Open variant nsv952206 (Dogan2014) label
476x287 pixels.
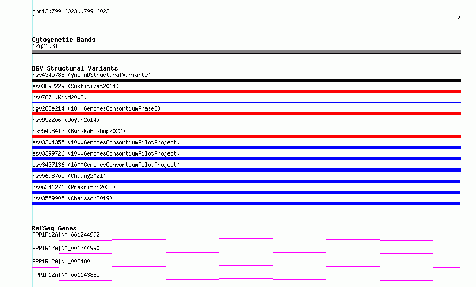point(66,120)
